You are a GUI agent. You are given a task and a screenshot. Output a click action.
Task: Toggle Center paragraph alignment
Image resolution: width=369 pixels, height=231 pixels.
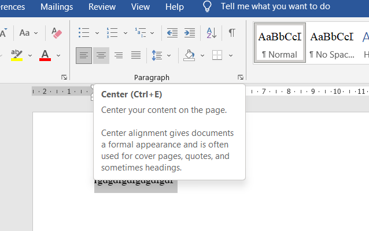point(101,55)
